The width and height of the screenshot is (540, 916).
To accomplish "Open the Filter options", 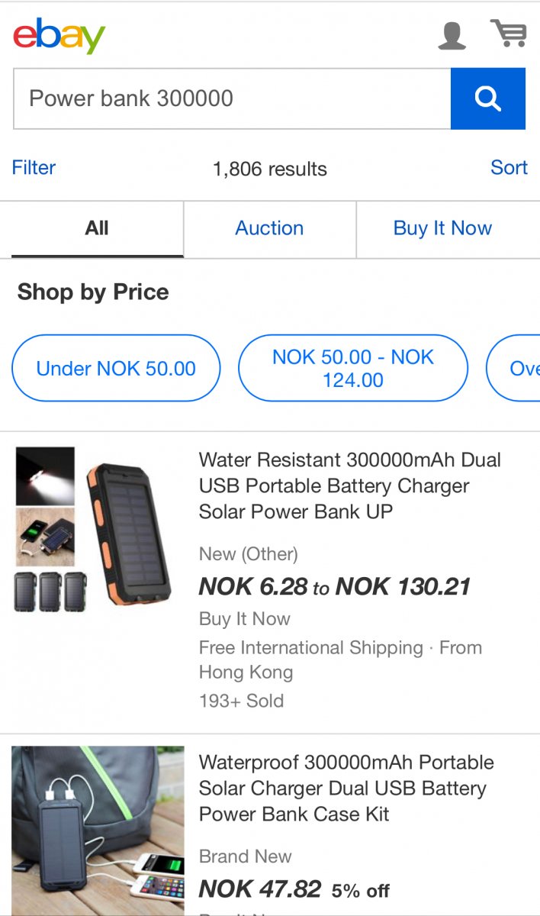I will point(34,167).
